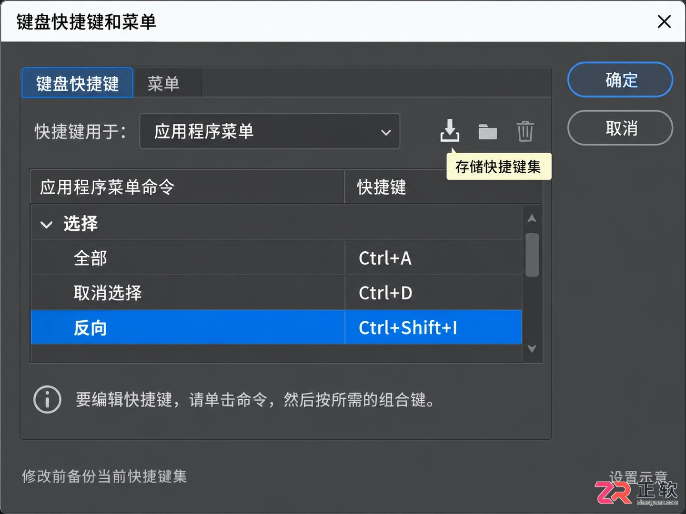The image size is (686, 514).
Task: Click the save shortcut set icon
Action: click(450, 131)
